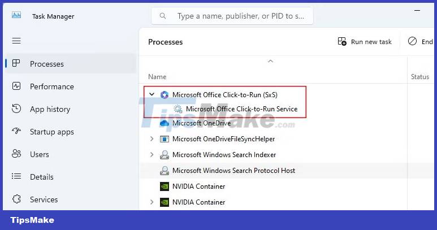The height and width of the screenshot is (230, 437).
Task: Sort by the Name column header
Action: 157,77
